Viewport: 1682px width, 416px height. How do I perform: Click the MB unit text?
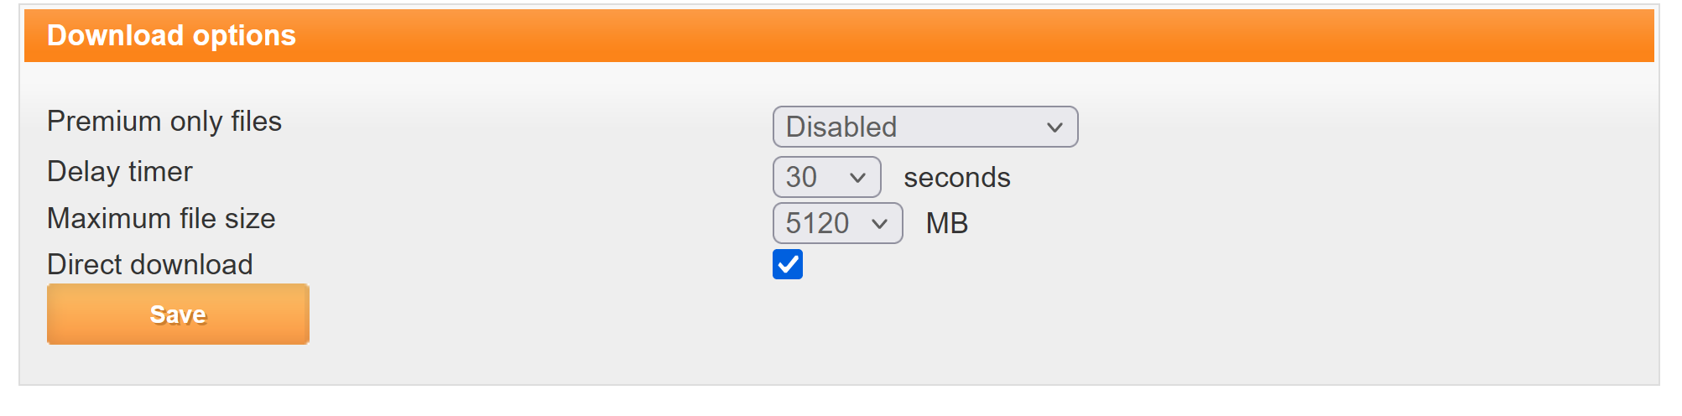tap(946, 224)
